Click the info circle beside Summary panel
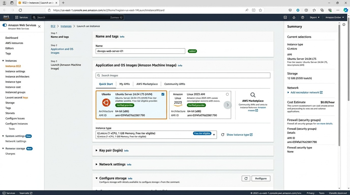The image size is (350, 195). pos(344,25)
